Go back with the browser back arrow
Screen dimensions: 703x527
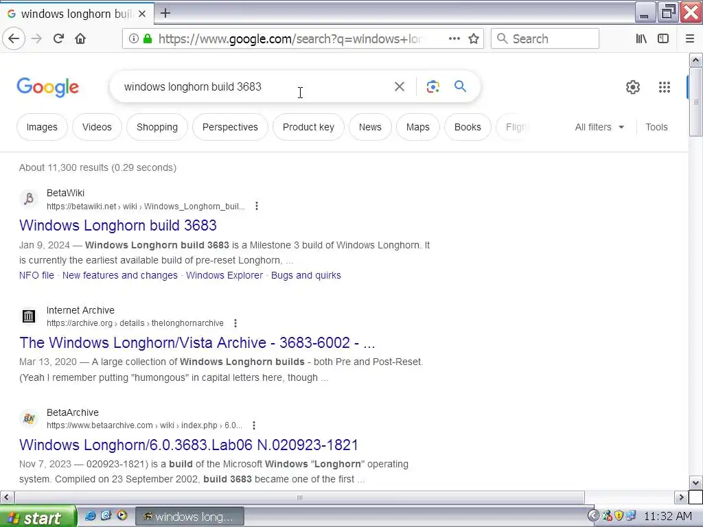pyautogui.click(x=14, y=38)
